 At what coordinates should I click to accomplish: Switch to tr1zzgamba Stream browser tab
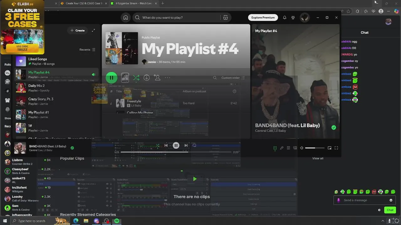point(133,3)
